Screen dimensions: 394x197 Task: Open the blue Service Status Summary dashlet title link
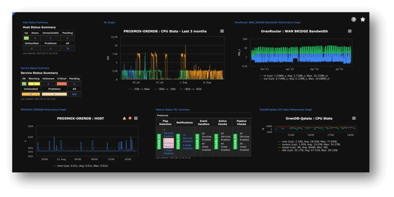pos(35,68)
